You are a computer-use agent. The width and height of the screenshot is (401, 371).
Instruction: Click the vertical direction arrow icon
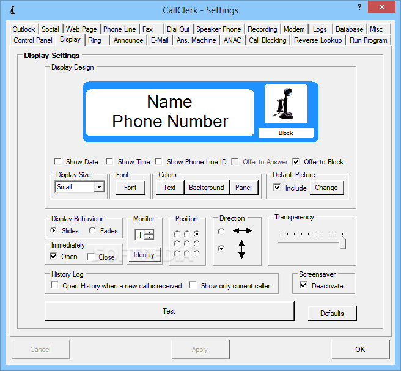tap(241, 249)
